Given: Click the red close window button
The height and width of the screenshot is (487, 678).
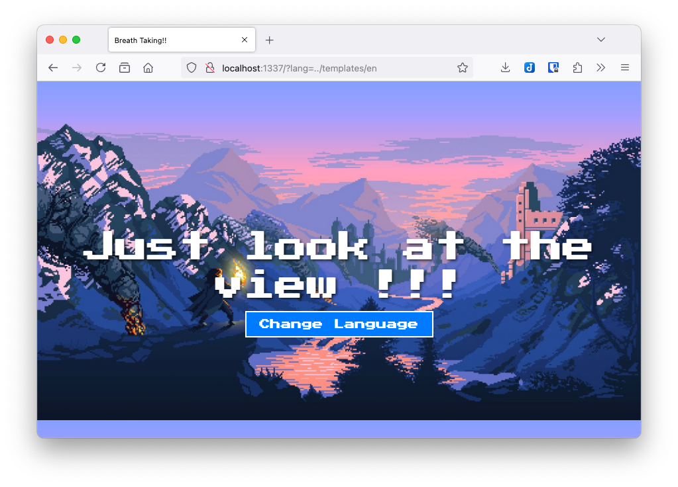Looking at the screenshot, I should (50, 40).
